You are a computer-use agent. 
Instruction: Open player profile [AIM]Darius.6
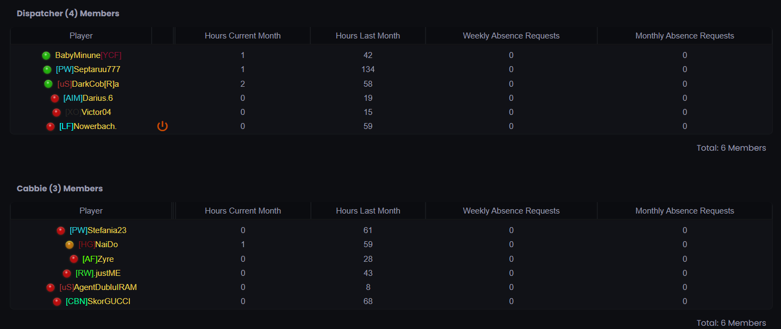pos(88,98)
